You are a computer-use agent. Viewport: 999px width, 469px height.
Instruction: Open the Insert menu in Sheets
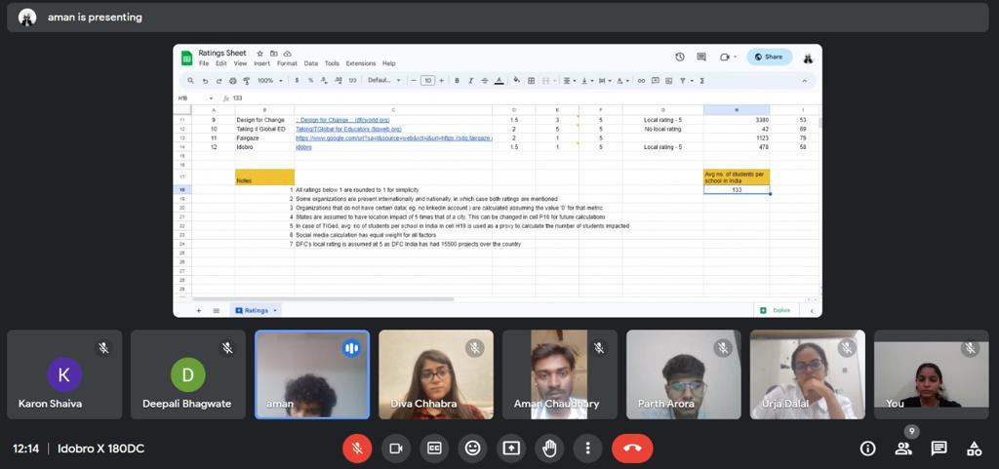pos(261,63)
